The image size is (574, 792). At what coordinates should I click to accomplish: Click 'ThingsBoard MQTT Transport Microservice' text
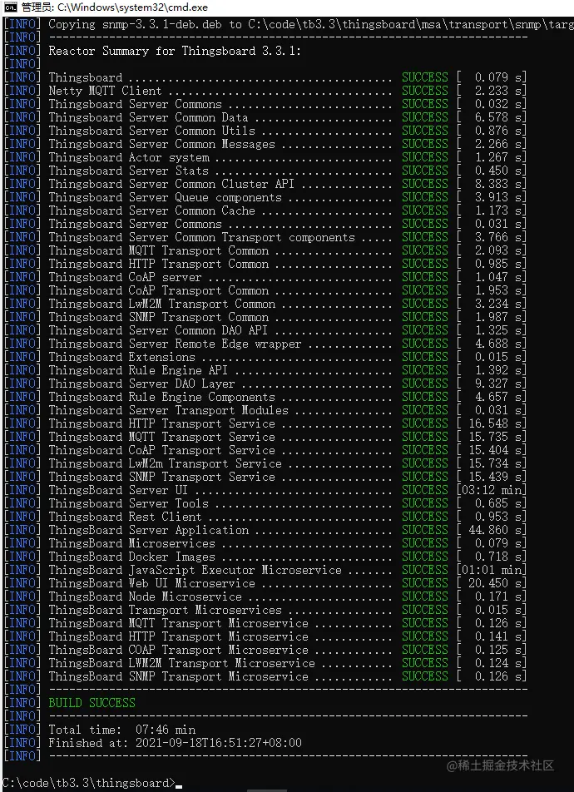click(178, 623)
